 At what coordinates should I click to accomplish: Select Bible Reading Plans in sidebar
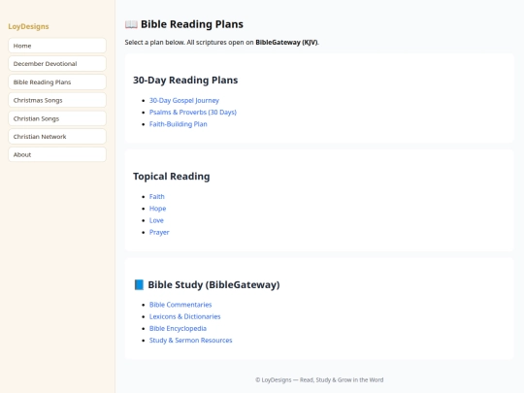[x=57, y=82]
